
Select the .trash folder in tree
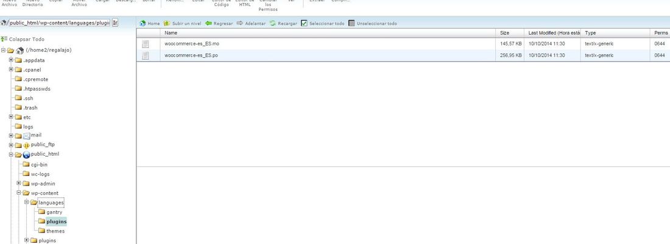pos(30,108)
